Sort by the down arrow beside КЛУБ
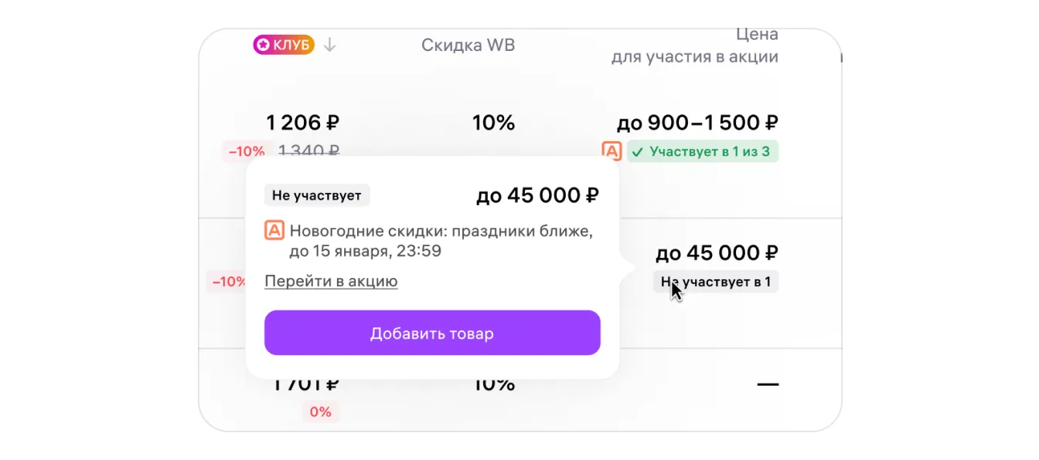The width and height of the screenshot is (1039, 460). pyautogui.click(x=329, y=45)
